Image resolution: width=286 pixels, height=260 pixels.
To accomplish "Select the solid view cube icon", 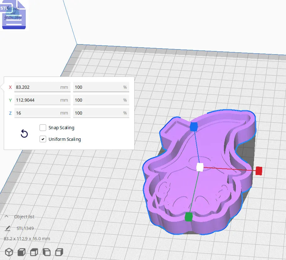I will point(21,252).
